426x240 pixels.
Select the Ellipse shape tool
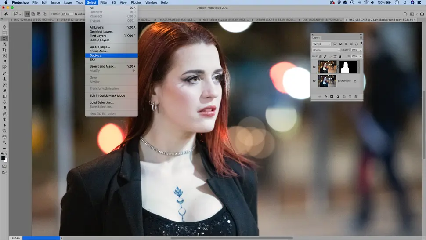point(5,131)
